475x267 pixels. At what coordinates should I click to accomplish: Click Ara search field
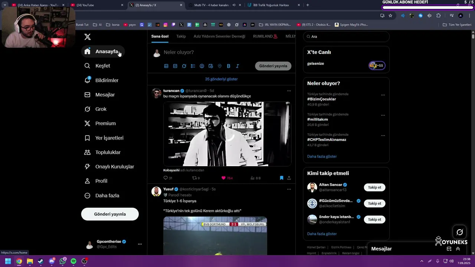click(346, 37)
